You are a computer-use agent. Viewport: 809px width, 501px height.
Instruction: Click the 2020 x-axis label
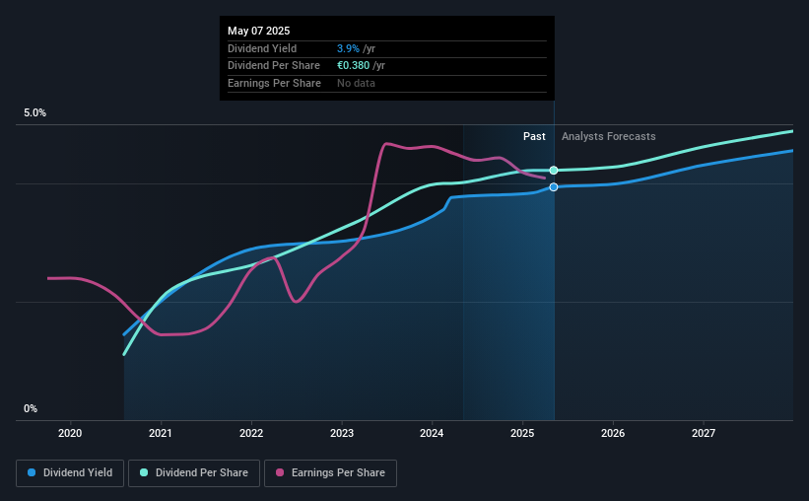tap(70, 433)
